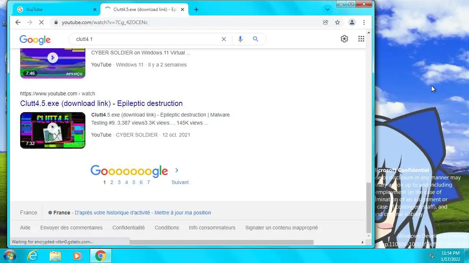Click the horizontal scrollbar thumb
This screenshot has width=469, height=263.
(x=221, y=242)
